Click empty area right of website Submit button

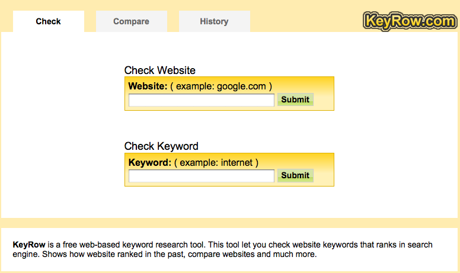[324, 99]
